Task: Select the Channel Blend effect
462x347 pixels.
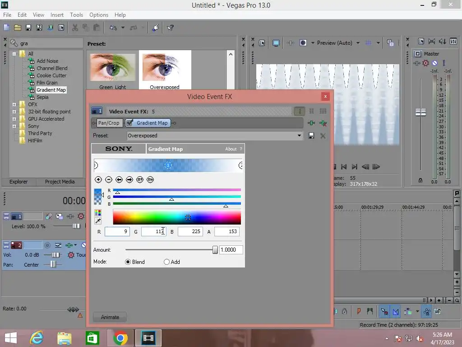Action: [52, 68]
